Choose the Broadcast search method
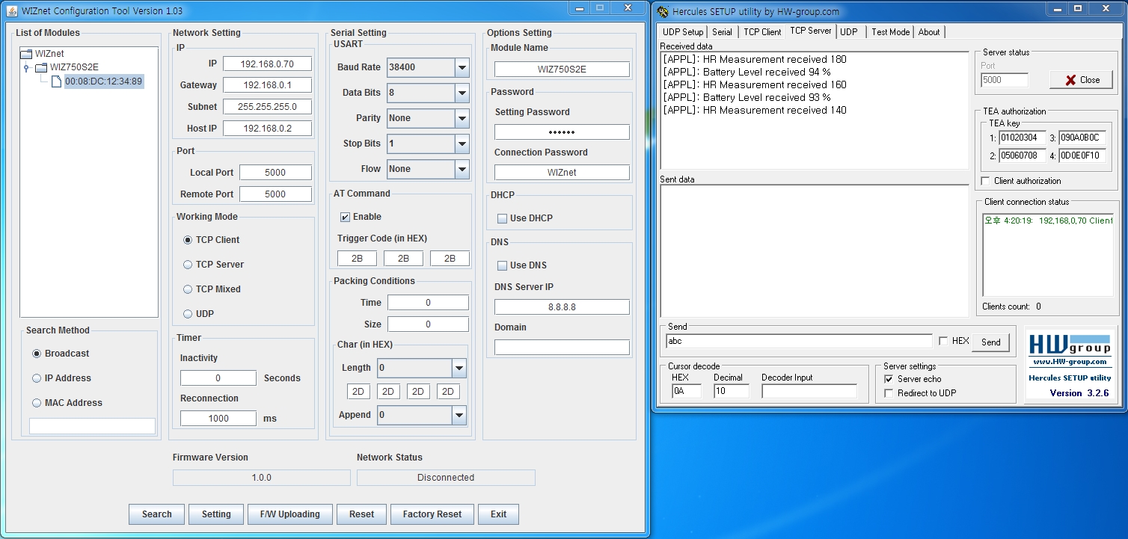Viewport: 1128px width, 539px height. (37, 354)
